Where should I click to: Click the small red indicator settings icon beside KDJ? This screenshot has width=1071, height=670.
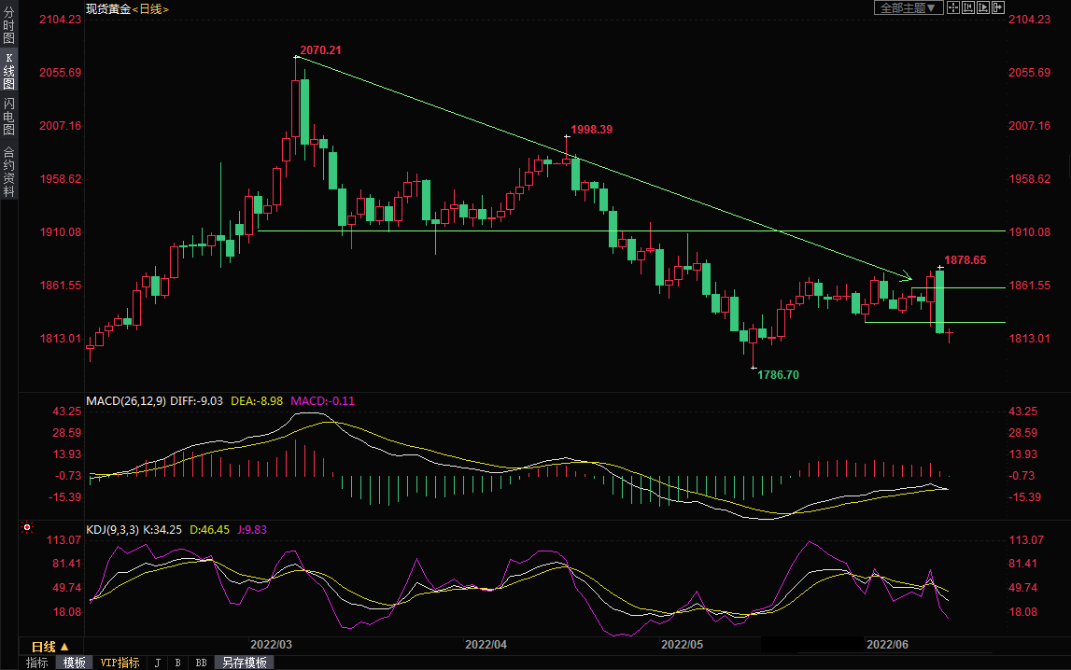click(x=27, y=528)
